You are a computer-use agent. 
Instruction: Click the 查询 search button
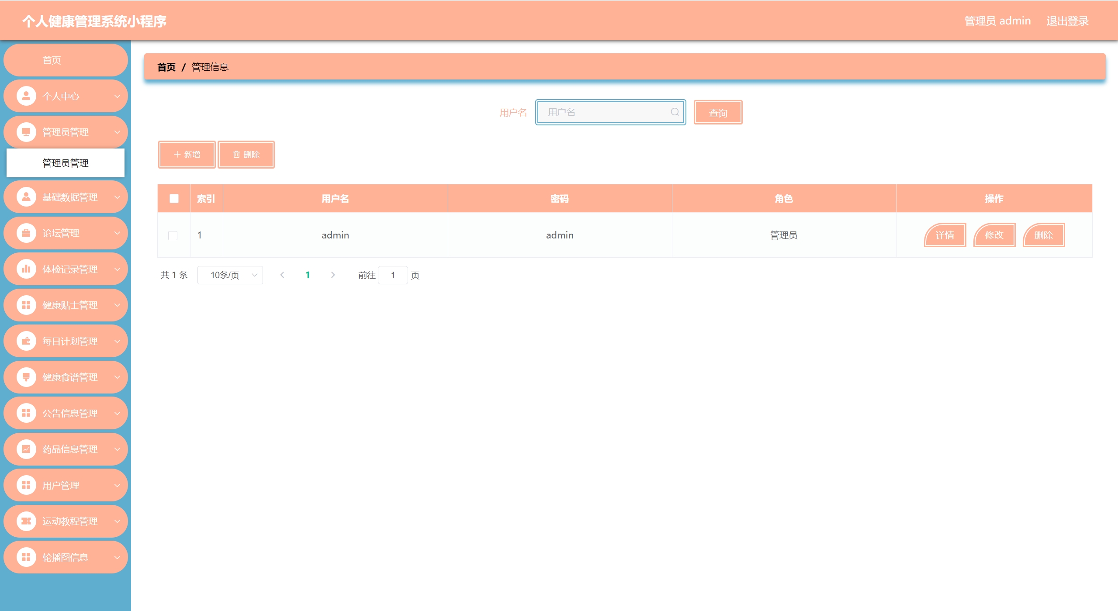718,113
